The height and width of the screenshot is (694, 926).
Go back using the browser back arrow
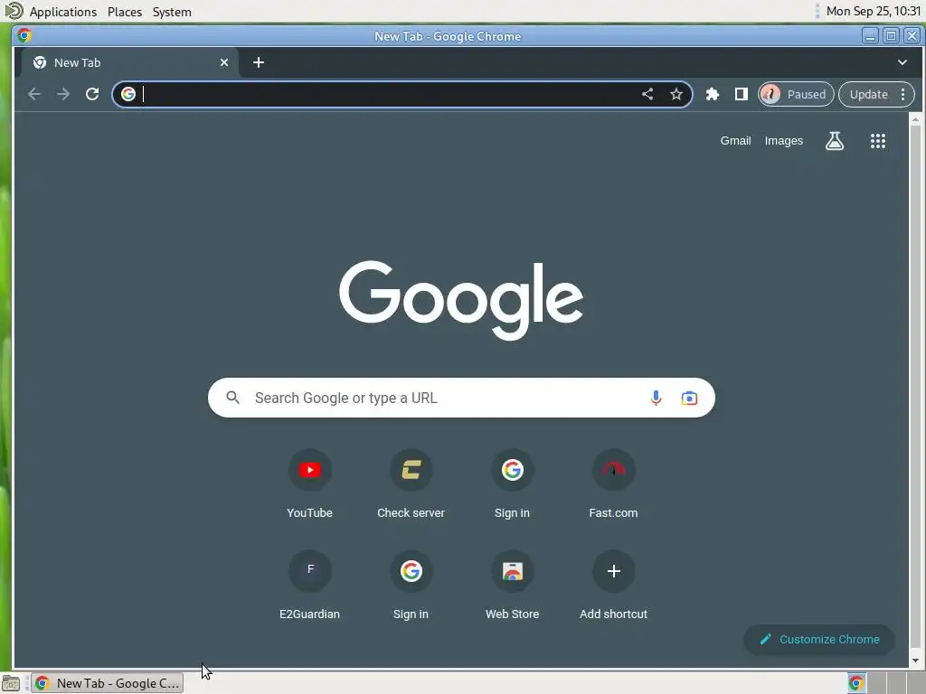[34, 94]
